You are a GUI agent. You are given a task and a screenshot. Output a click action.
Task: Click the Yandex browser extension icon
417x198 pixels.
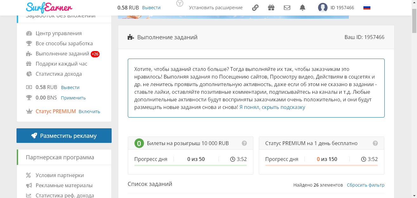tap(180, 3)
